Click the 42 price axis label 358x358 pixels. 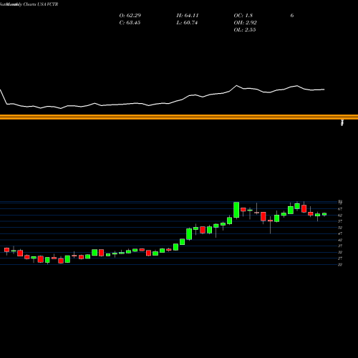click(340, 240)
